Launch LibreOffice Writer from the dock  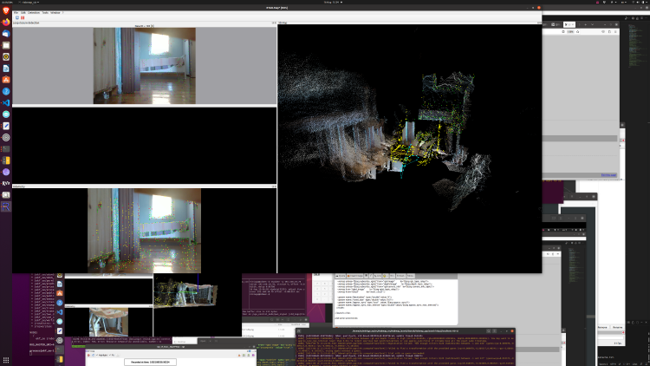click(6, 69)
